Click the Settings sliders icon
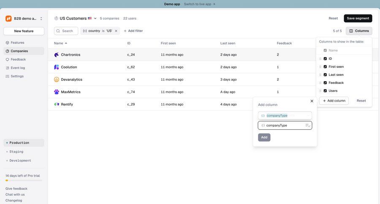 (x=7, y=76)
